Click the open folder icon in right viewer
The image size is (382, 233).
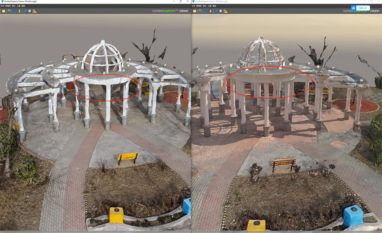coord(194,11)
